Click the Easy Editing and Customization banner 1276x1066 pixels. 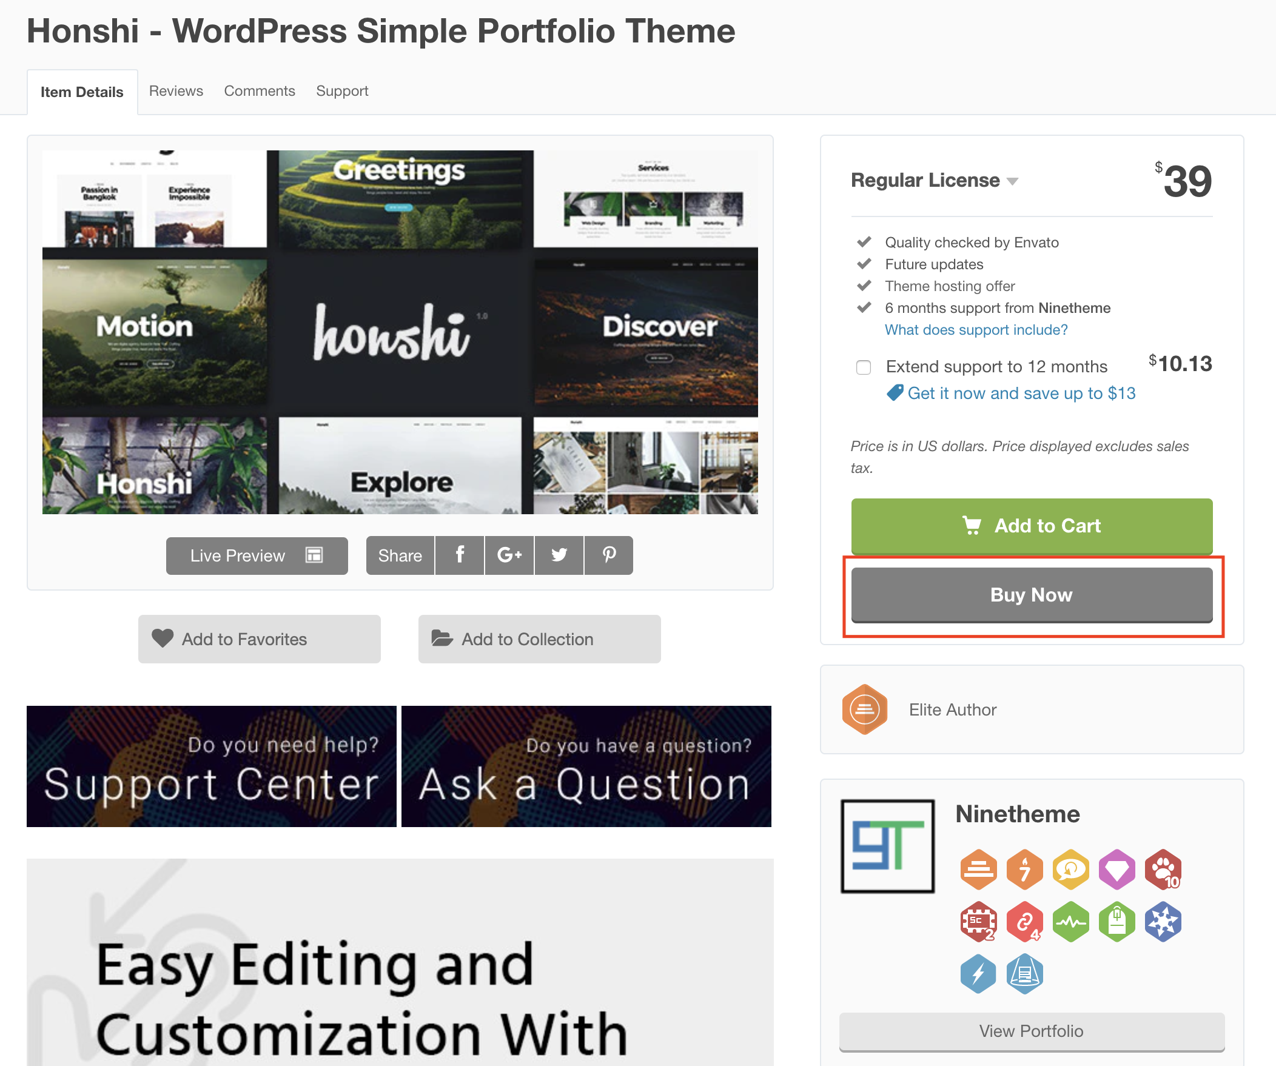pyautogui.click(x=400, y=962)
